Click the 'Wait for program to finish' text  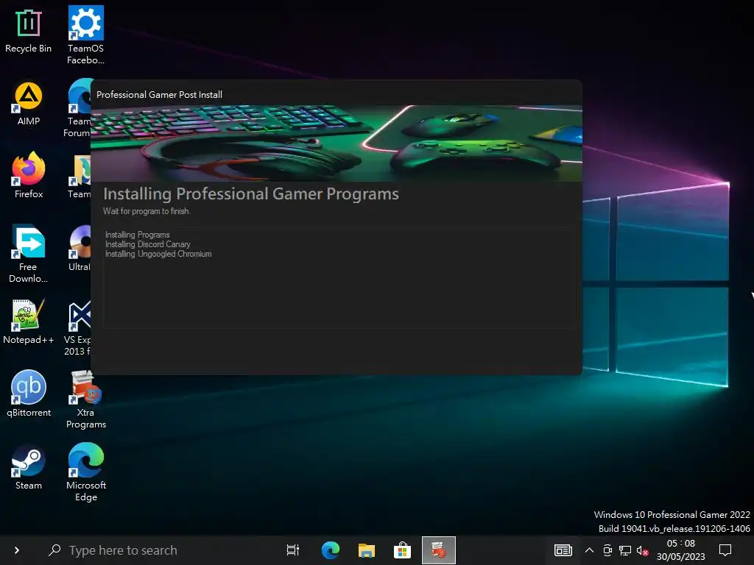(x=147, y=211)
